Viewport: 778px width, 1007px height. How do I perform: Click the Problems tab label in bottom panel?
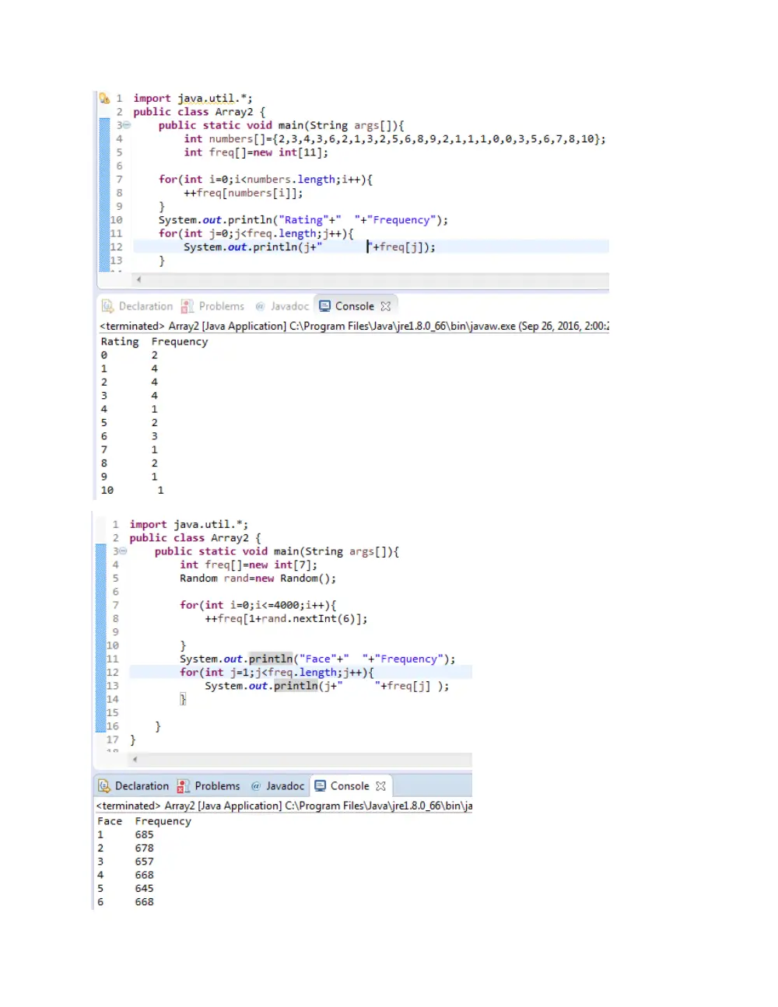(217, 786)
